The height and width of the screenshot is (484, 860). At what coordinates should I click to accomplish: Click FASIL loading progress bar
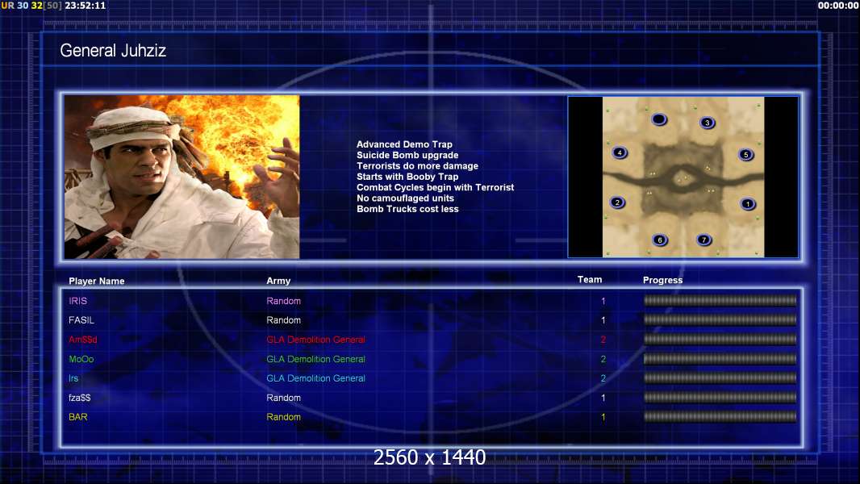pos(720,319)
